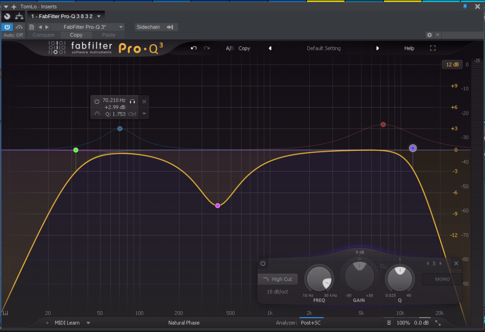Click the resize arrows icon in bottom bar
The image size is (485, 332).
tap(438, 323)
